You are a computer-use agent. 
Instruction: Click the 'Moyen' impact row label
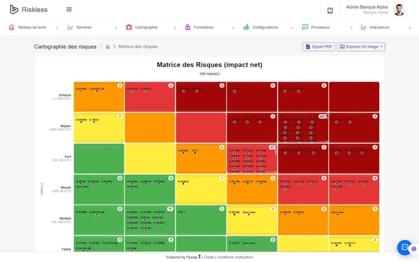point(66,187)
